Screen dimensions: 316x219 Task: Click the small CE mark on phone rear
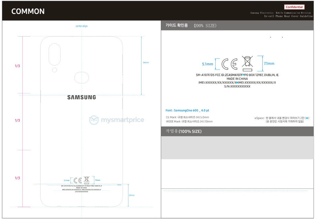pos(77,180)
